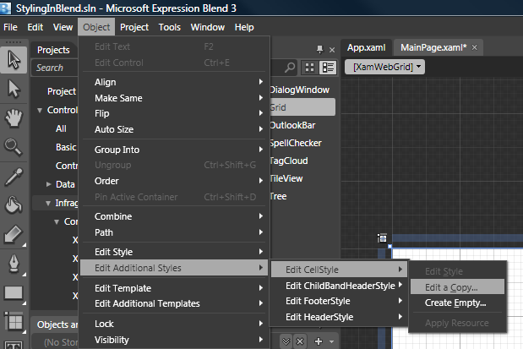Click the asset search magnifier icon

tap(290, 68)
